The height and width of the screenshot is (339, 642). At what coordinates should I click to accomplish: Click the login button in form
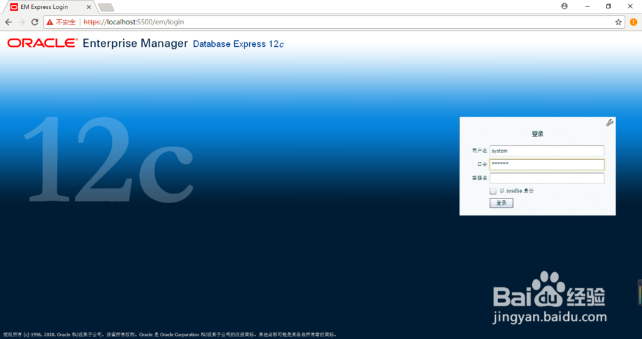pyautogui.click(x=501, y=203)
